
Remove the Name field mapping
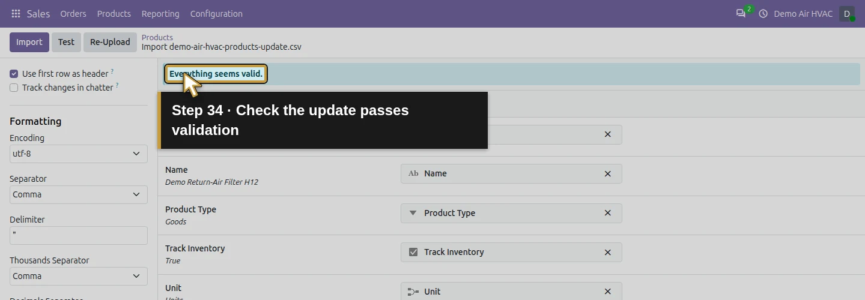point(607,173)
